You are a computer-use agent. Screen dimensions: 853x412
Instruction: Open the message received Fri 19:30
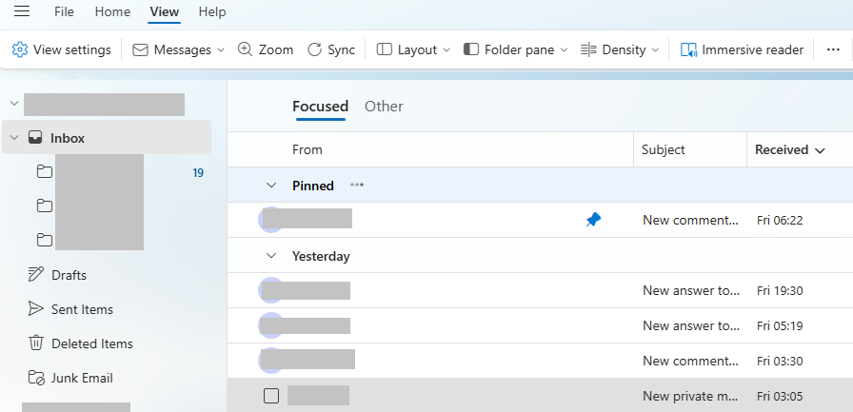click(x=540, y=290)
